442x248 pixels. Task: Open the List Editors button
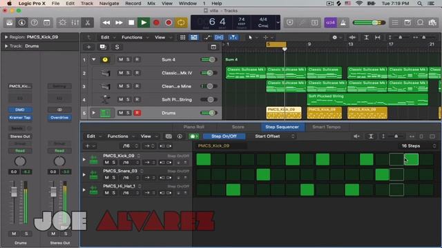tap(395, 23)
